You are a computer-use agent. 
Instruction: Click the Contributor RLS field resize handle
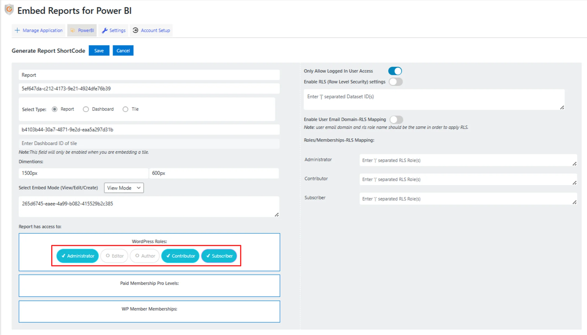click(574, 183)
